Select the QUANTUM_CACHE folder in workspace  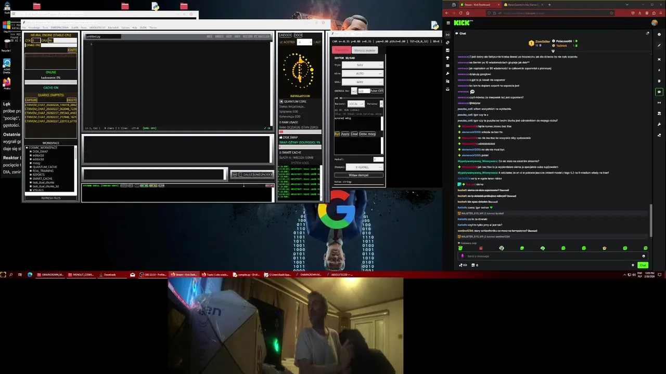[45, 167]
